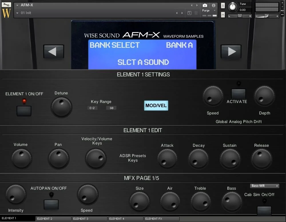This screenshot has height=222, width=286.
Task: Click the big left bank arrow button
Action: [54, 51]
